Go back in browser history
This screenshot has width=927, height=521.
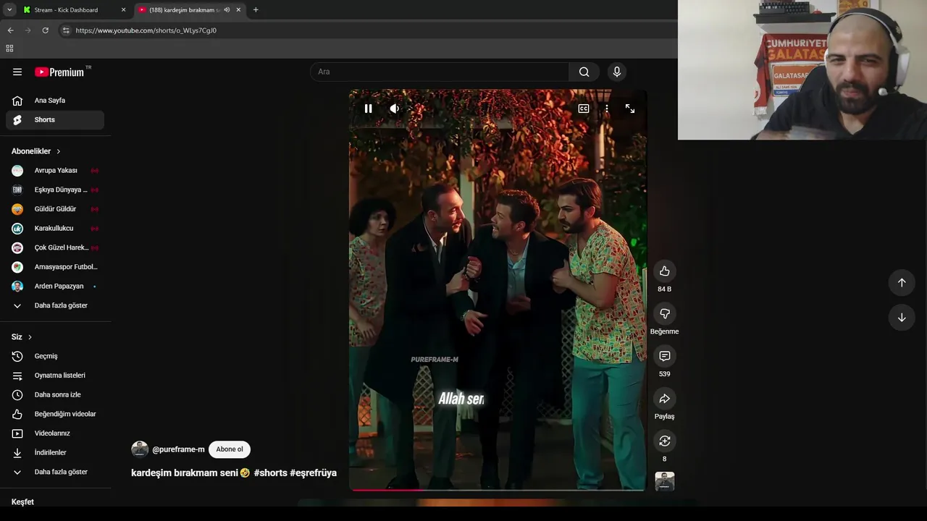(x=10, y=30)
